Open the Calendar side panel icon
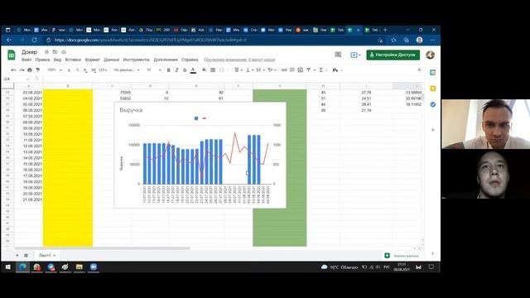The width and height of the screenshot is (530, 298). click(432, 72)
